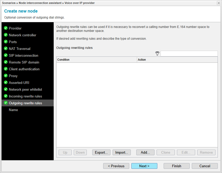Select the Remote SIP domain checkmark icon
Screen dimensions: 222x173
[x=5, y=62]
